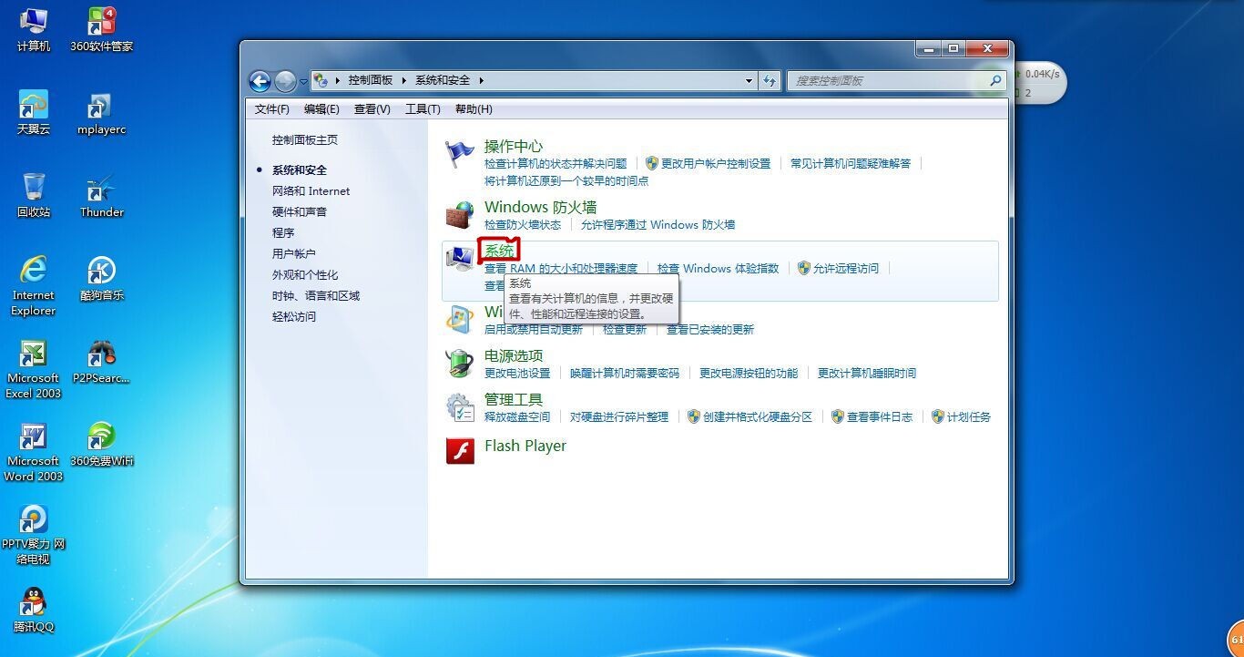Screen dimensions: 1244x657
Task: Launch Microsoft Excel 2003 shortcut
Action: click(x=34, y=368)
